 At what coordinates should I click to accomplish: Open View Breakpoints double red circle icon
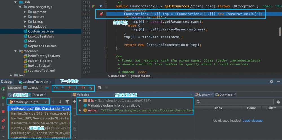3,121
